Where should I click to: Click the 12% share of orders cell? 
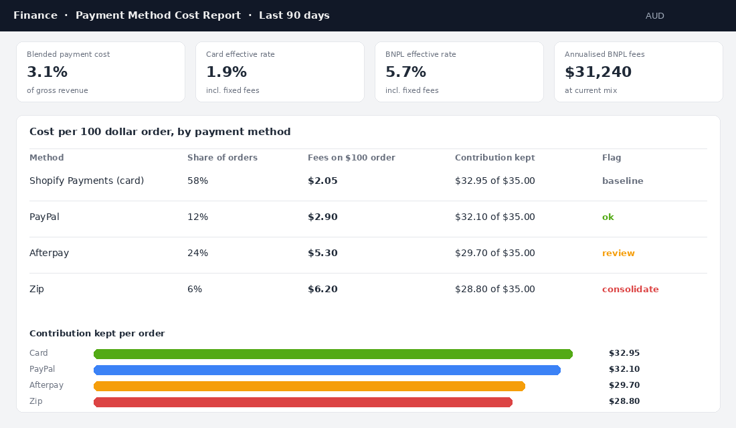pos(197,217)
